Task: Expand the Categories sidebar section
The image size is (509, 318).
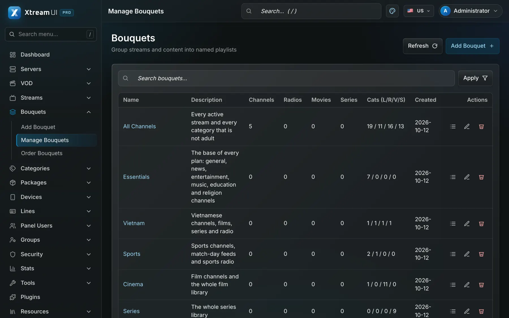Action: [51, 168]
